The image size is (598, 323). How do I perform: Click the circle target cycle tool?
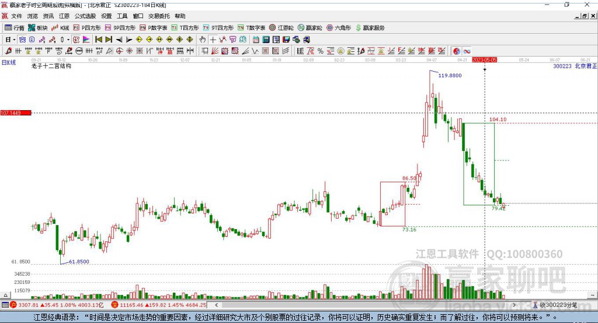(119, 51)
